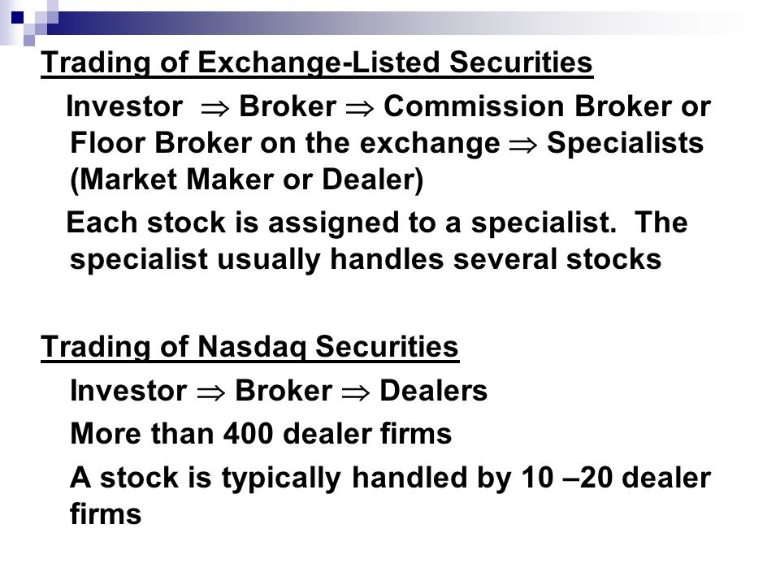The height and width of the screenshot is (585, 780).
Task: Click the arrow between Investor and Broker in Exchange-Listed section
Action: [x=215, y=108]
